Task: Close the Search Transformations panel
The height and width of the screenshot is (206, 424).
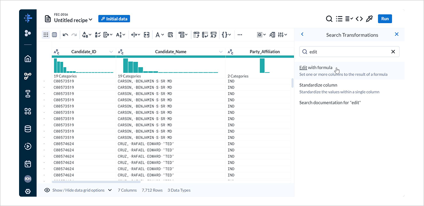Action: pyautogui.click(x=397, y=34)
